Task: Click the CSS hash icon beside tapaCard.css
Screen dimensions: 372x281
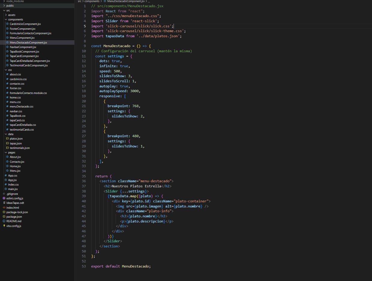Action: pos(7,120)
